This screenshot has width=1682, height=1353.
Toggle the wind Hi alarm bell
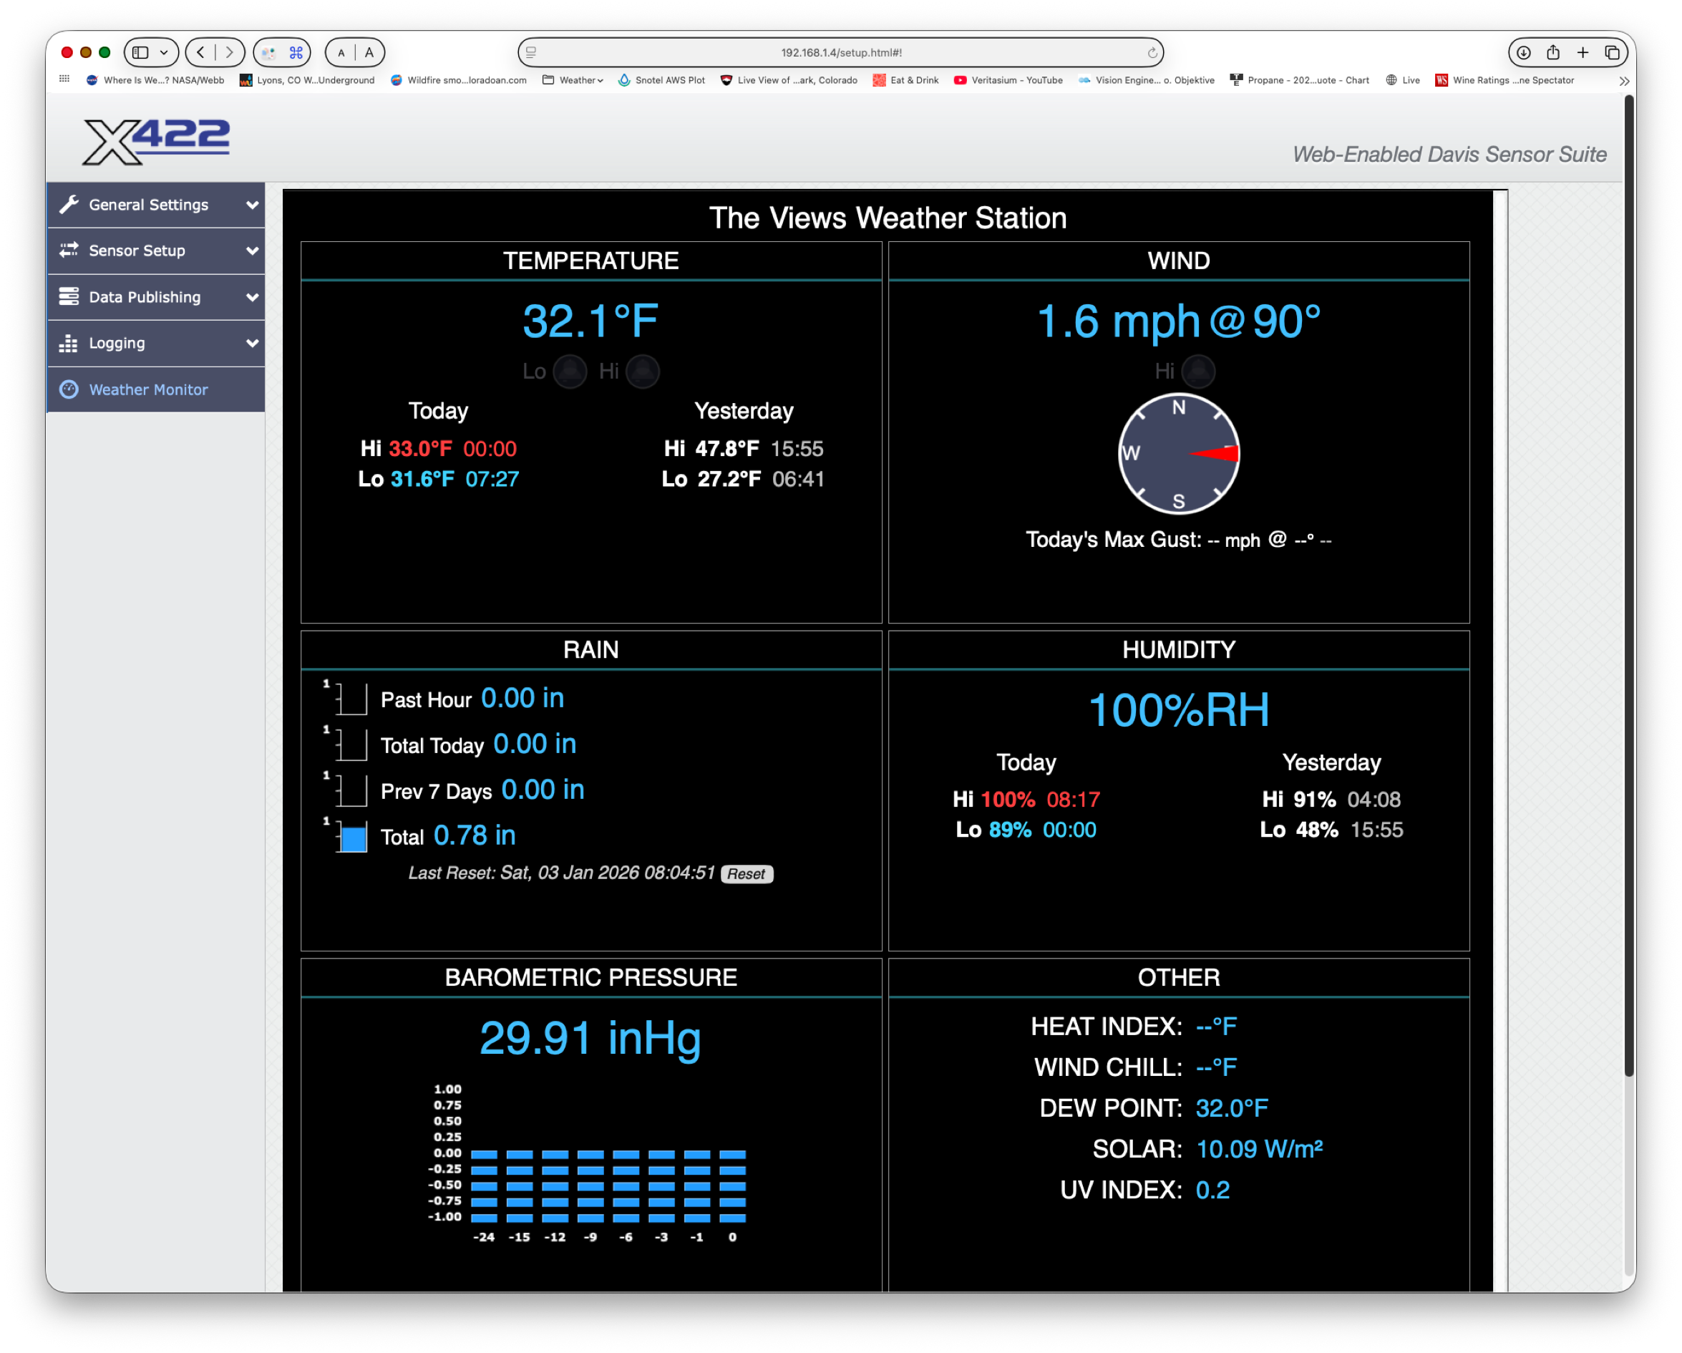click(x=1197, y=372)
